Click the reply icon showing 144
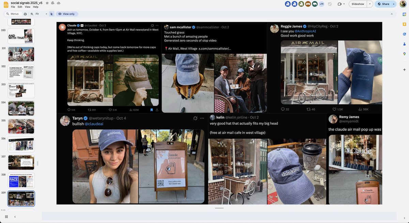 [x=69, y=110]
